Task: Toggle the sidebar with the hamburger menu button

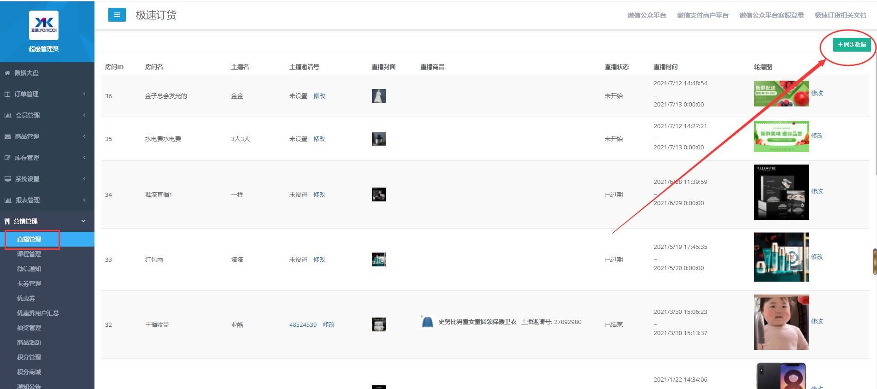Action: click(x=117, y=15)
